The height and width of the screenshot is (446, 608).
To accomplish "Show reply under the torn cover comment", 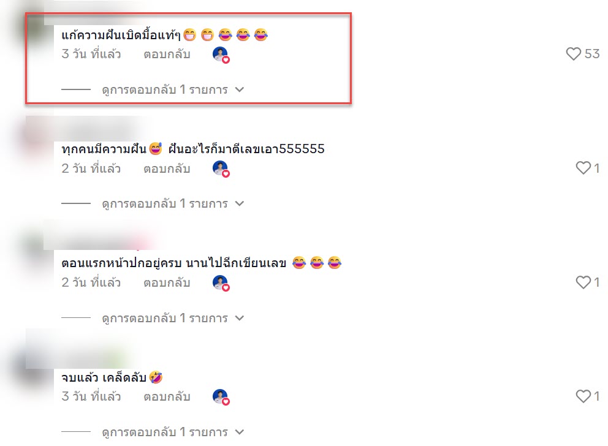I will point(173,318).
